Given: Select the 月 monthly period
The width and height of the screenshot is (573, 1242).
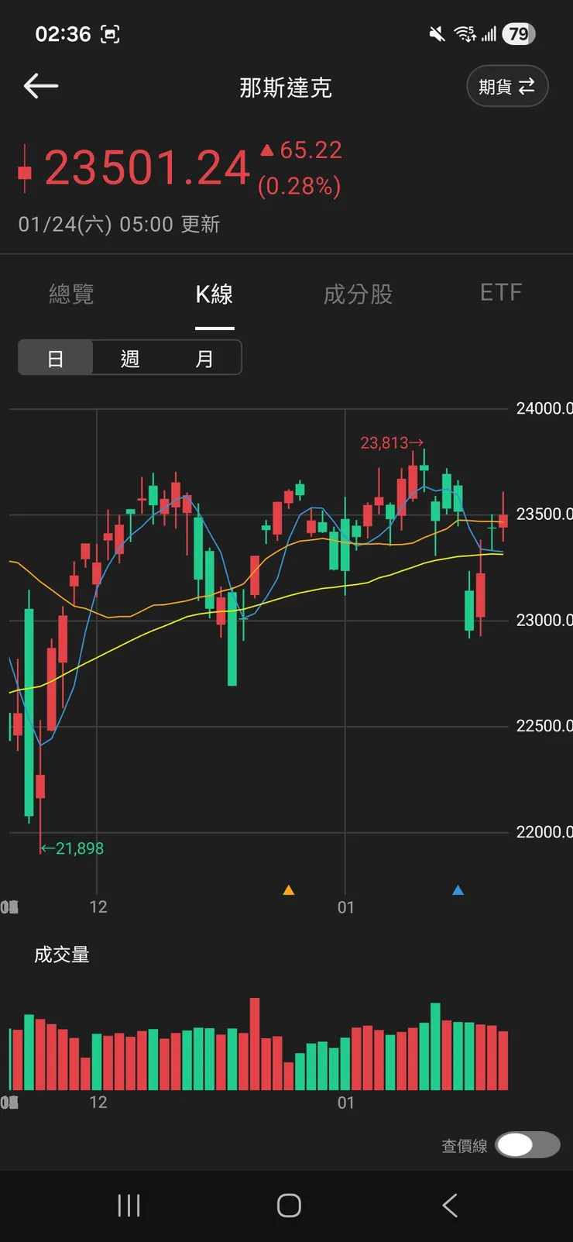Looking at the screenshot, I should click(204, 358).
